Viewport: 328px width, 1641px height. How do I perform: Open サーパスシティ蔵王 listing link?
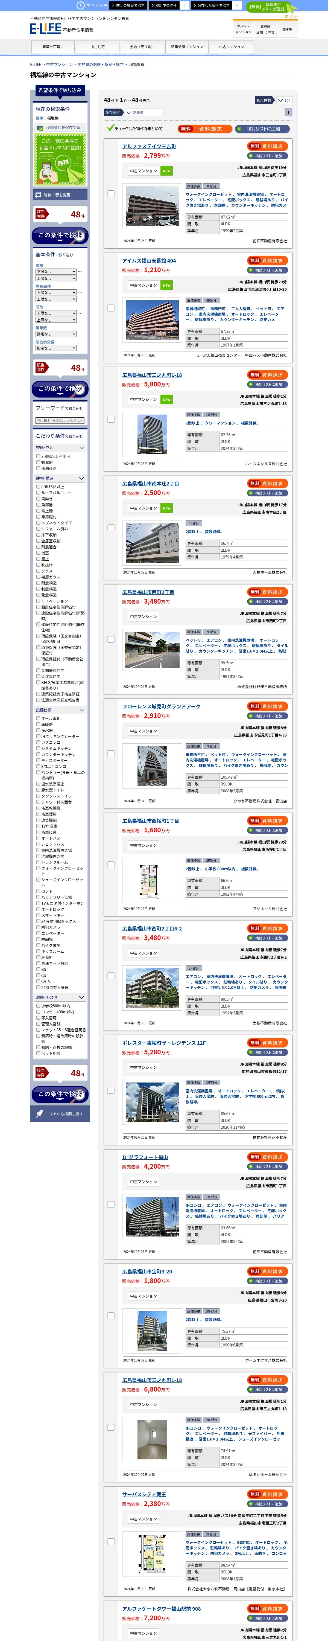[x=144, y=1494]
